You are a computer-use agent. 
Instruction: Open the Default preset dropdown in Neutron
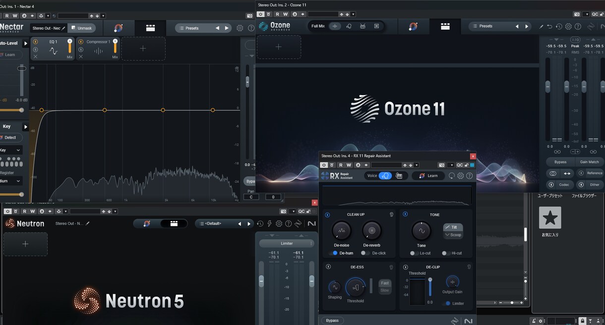(x=217, y=224)
